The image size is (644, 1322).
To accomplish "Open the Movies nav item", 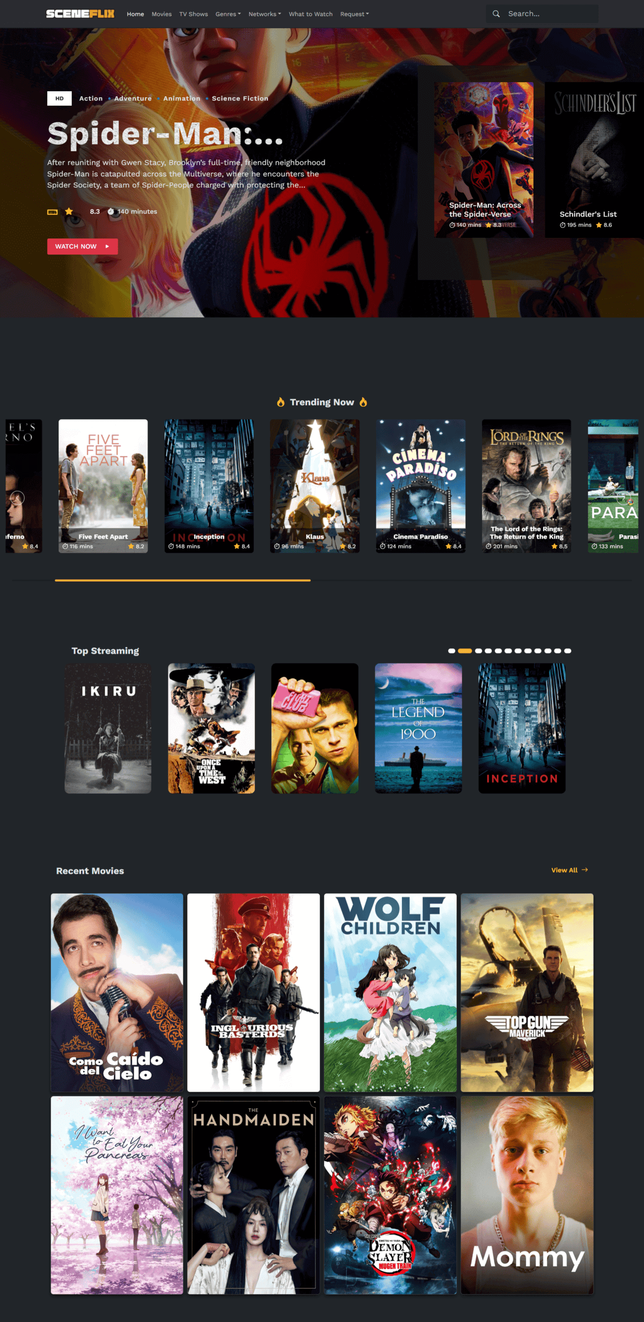I will click(x=162, y=14).
